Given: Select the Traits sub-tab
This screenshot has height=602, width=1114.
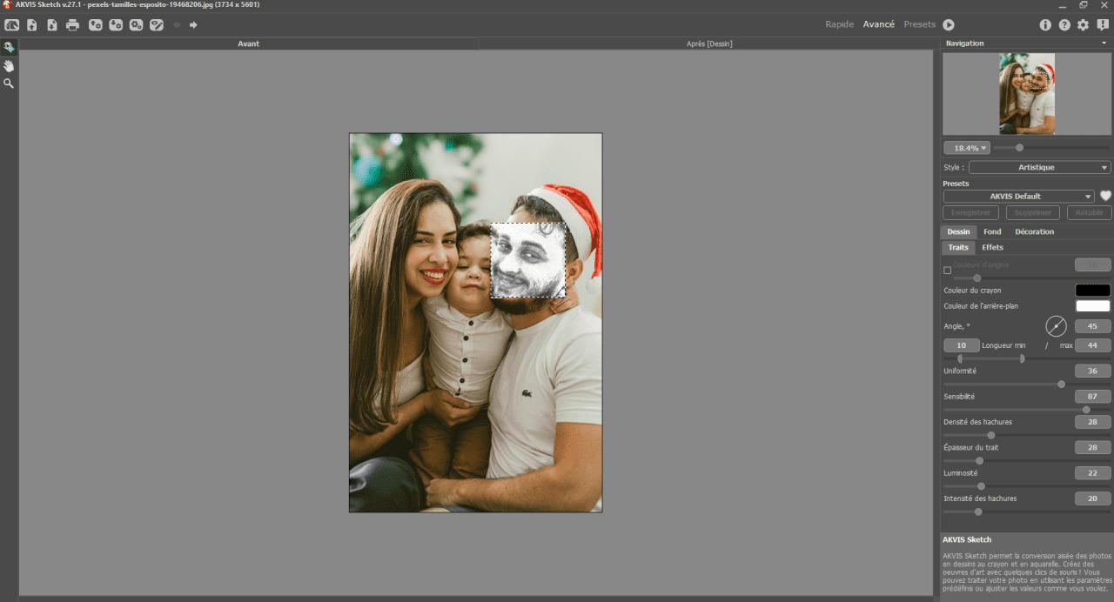Looking at the screenshot, I should (958, 248).
